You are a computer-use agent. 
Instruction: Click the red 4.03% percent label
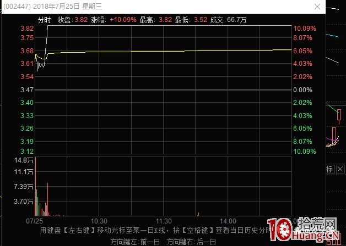click(302, 64)
